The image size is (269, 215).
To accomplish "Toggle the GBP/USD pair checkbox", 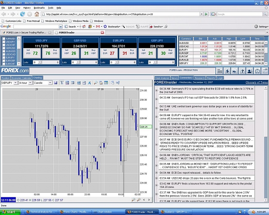I will pyautogui.click(x=4, y=48).
